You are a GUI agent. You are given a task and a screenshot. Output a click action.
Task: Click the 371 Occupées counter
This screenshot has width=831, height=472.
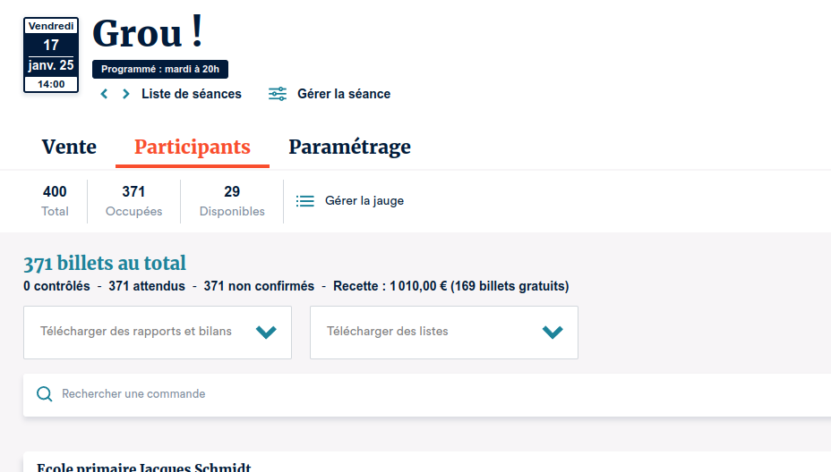coord(133,200)
